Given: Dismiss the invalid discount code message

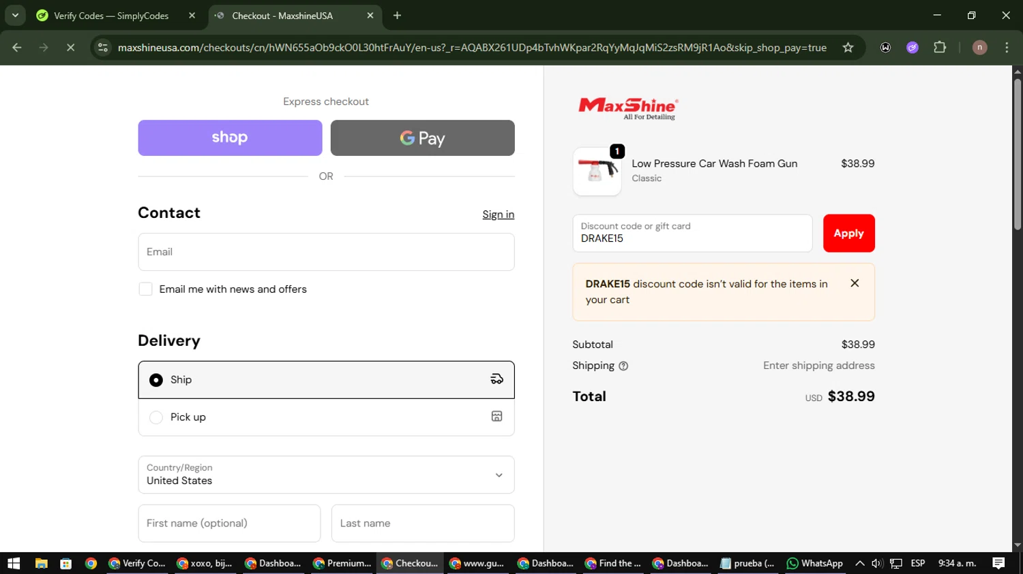Looking at the screenshot, I should (855, 283).
